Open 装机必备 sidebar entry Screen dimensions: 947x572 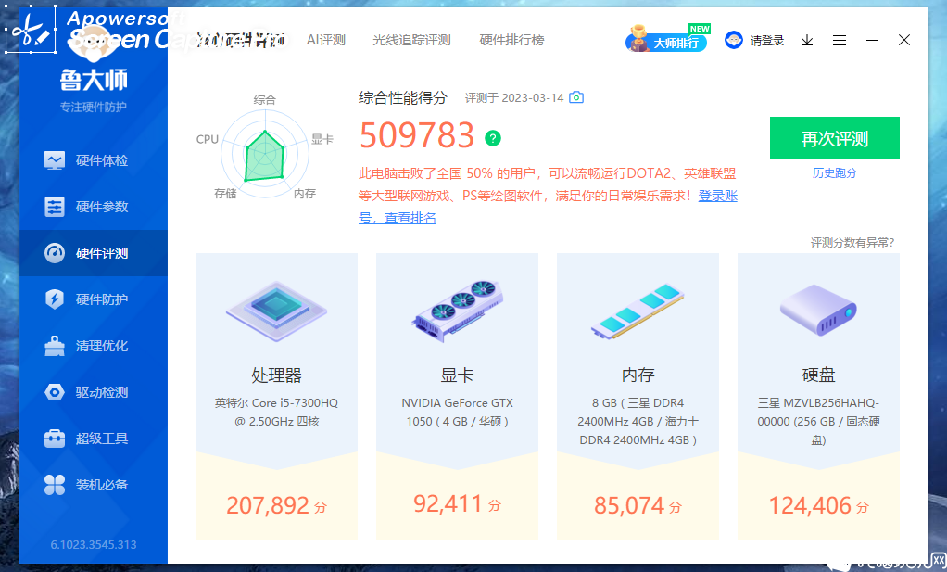coord(93,485)
